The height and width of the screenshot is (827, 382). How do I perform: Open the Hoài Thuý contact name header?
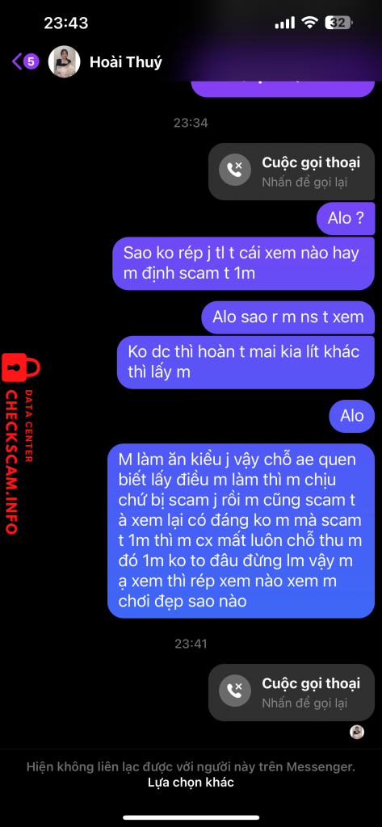(x=125, y=62)
